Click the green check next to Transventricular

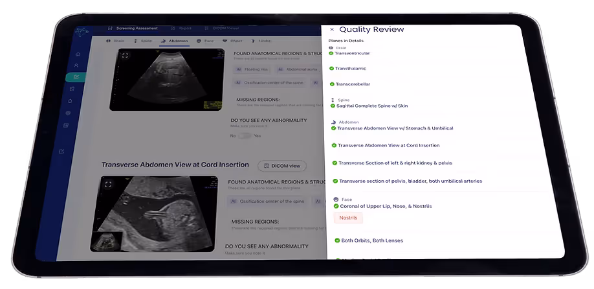click(331, 53)
